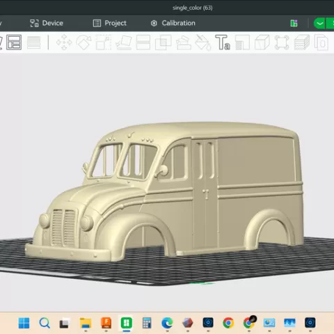Select the paint bucket color painting tool
The height and width of the screenshot is (334, 334).
203,42
